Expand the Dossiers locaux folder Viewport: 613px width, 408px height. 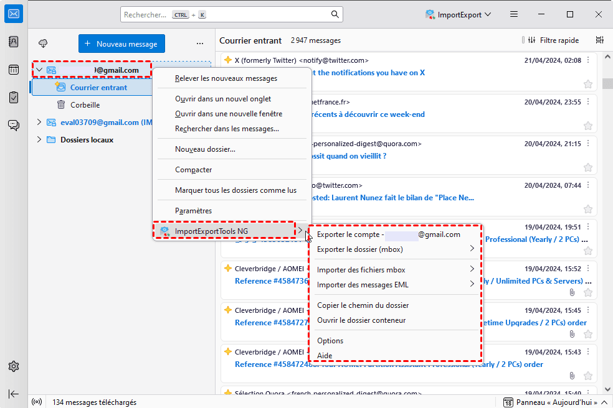click(x=39, y=139)
